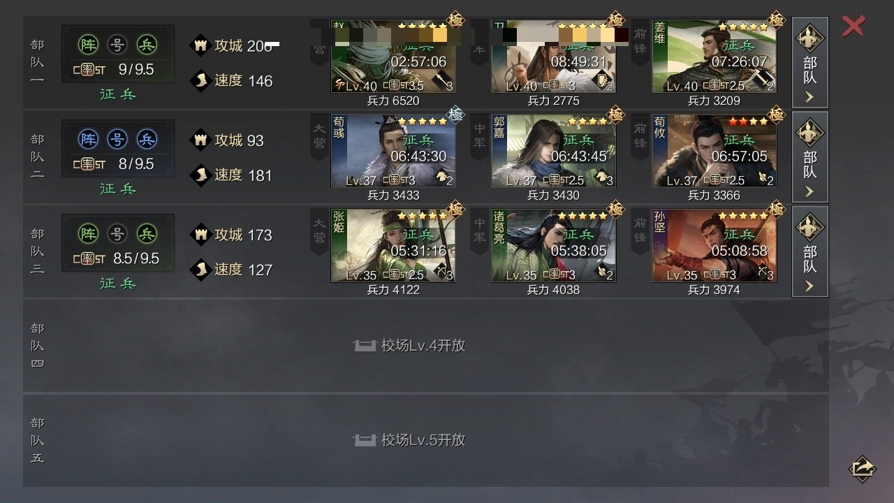Click the red X close icon

coord(853,27)
